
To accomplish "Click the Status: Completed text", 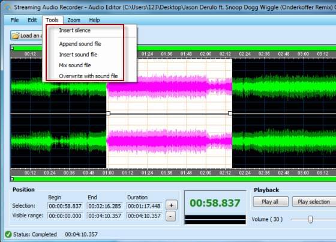I will (35, 234).
